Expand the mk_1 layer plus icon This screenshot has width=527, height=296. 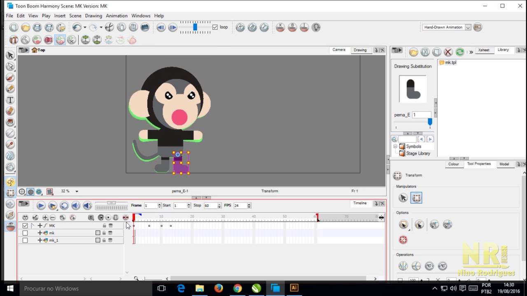[x=40, y=240]
